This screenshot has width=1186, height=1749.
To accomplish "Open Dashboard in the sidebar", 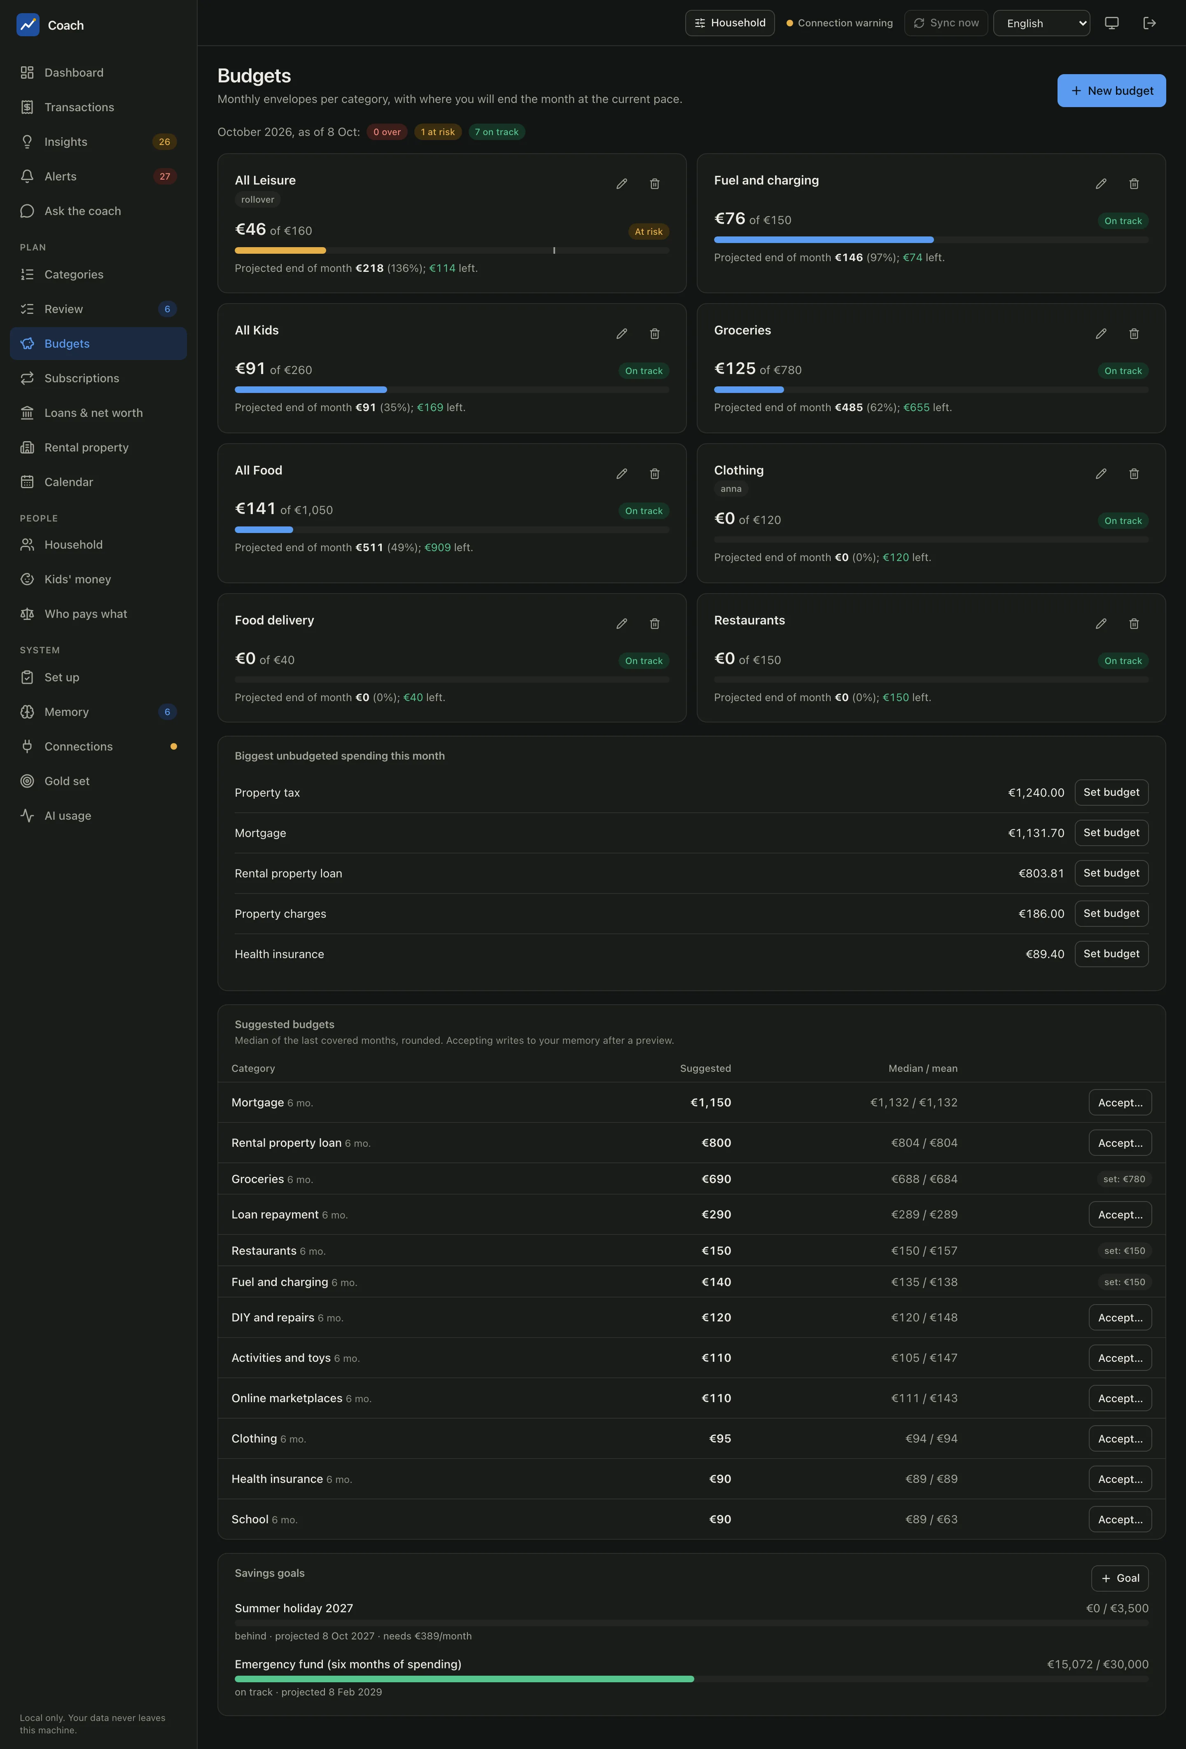I will (98, 72).
